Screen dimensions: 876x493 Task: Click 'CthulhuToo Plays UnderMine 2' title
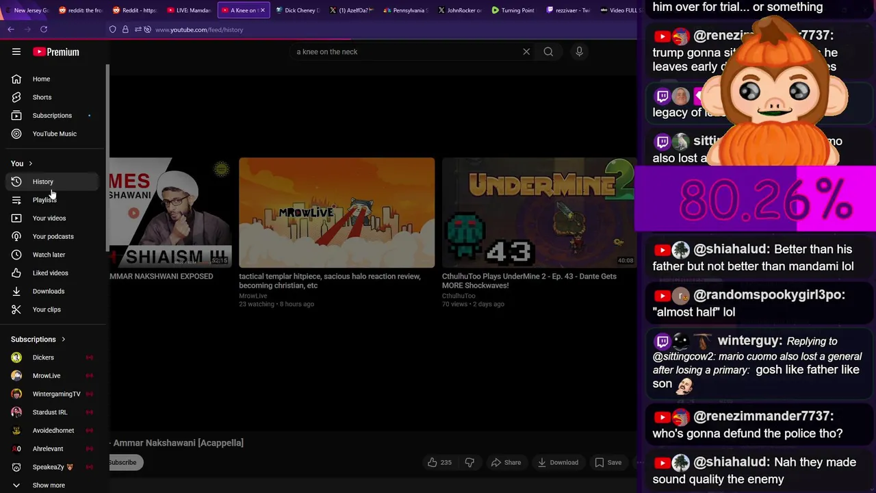tap(529, 281)
